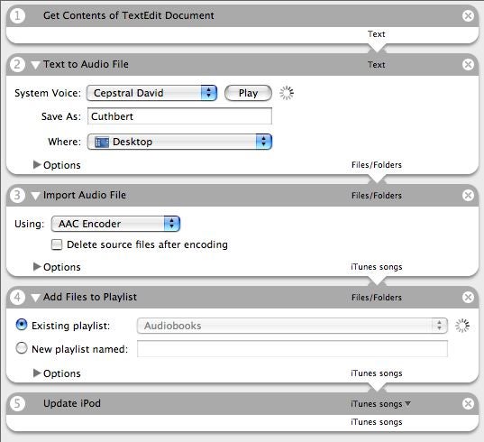Image resolution: width=484 pixels, height=442 pixels.
Task: Enable Delete source files after encoding
Action: [x=57, y=244]
